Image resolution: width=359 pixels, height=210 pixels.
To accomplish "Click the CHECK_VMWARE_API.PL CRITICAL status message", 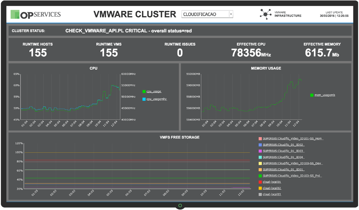I will click(128, 31).
